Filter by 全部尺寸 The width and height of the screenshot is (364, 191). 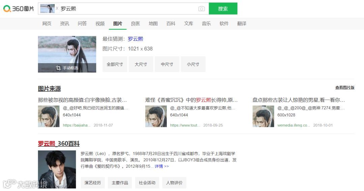[x=115, y=64]
